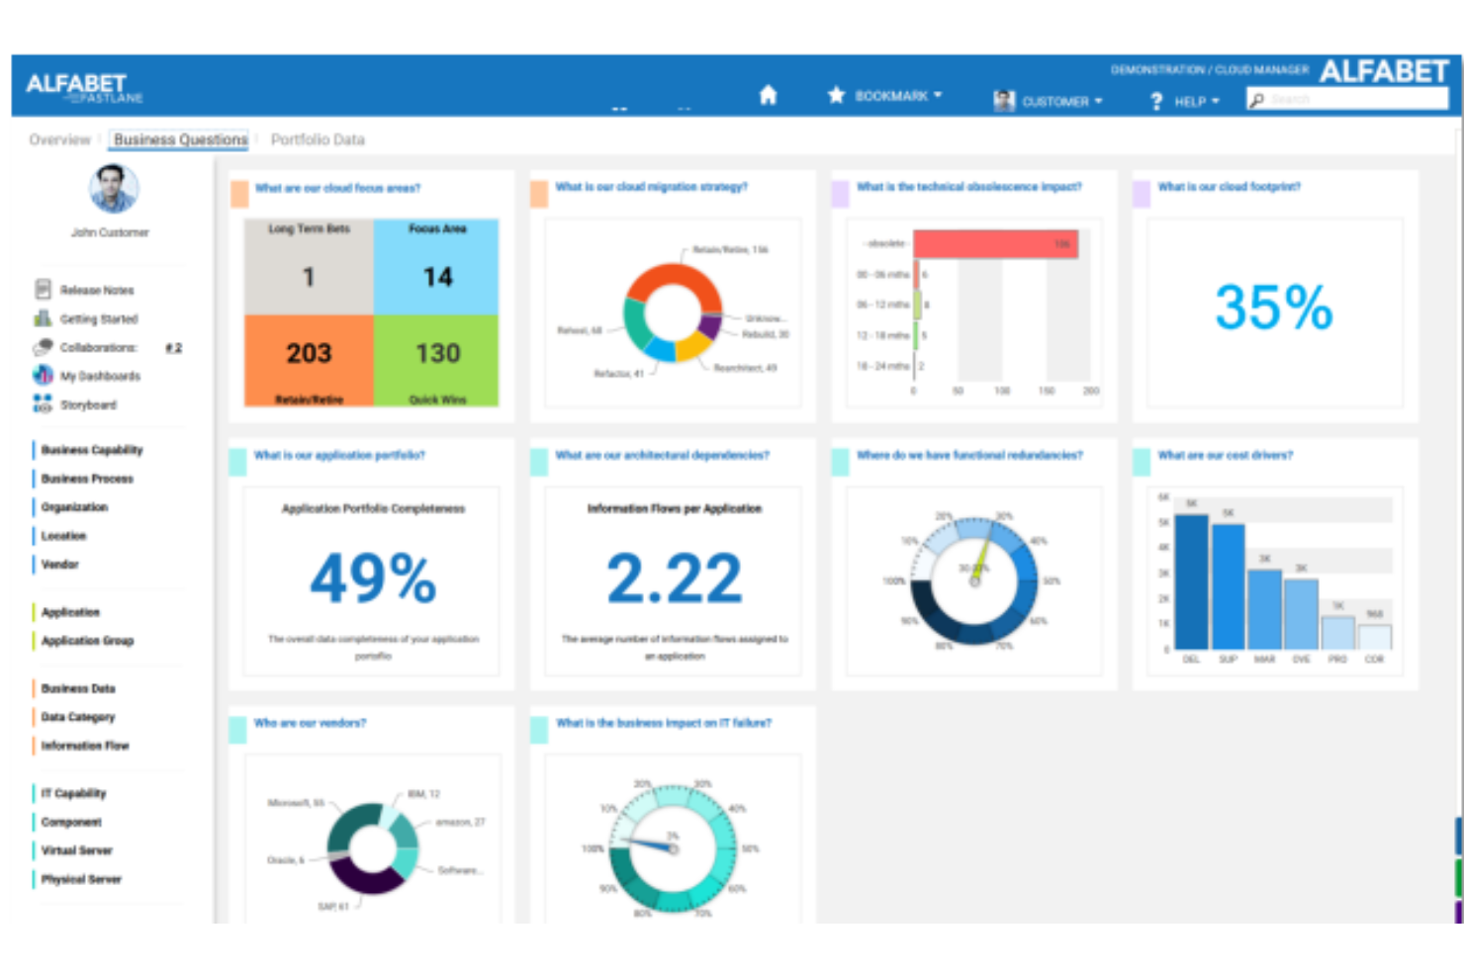Switch to the Overview tab
This screenshot has width=1464, height=976.
click(x=59, y=139)
